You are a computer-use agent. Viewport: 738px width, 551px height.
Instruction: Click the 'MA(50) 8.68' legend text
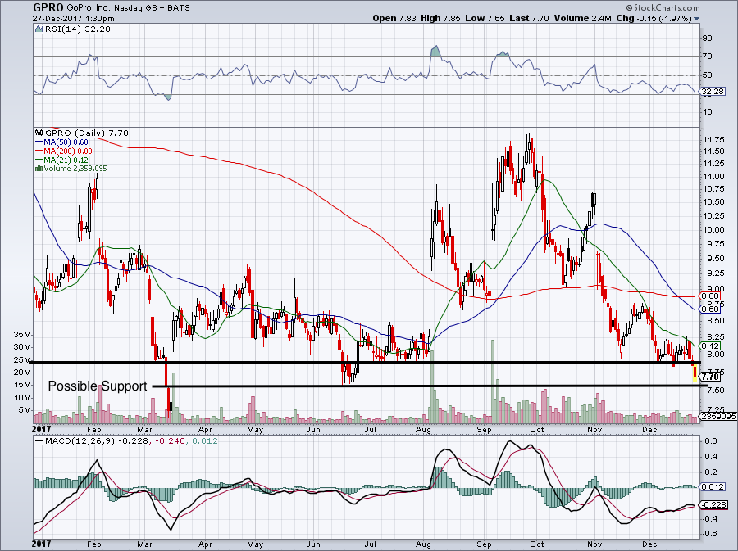coord(66,142)
